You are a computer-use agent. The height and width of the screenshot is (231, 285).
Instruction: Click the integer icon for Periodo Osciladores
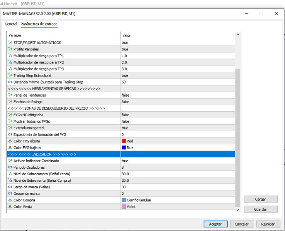pos(10,167)
